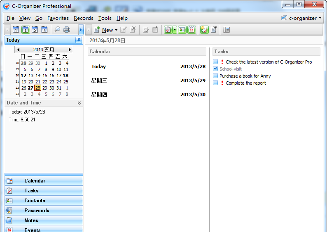Screen dimensions: 327x232
Task: Open the Notes section in sidebar
Action: coord(44,220)
